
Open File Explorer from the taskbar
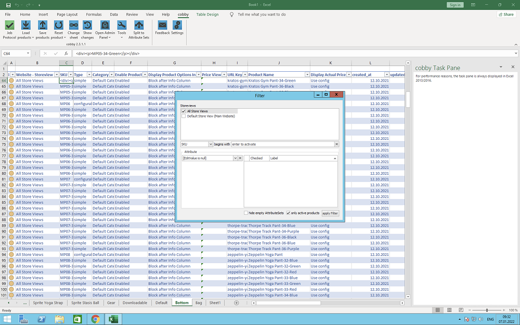(59, 319)
